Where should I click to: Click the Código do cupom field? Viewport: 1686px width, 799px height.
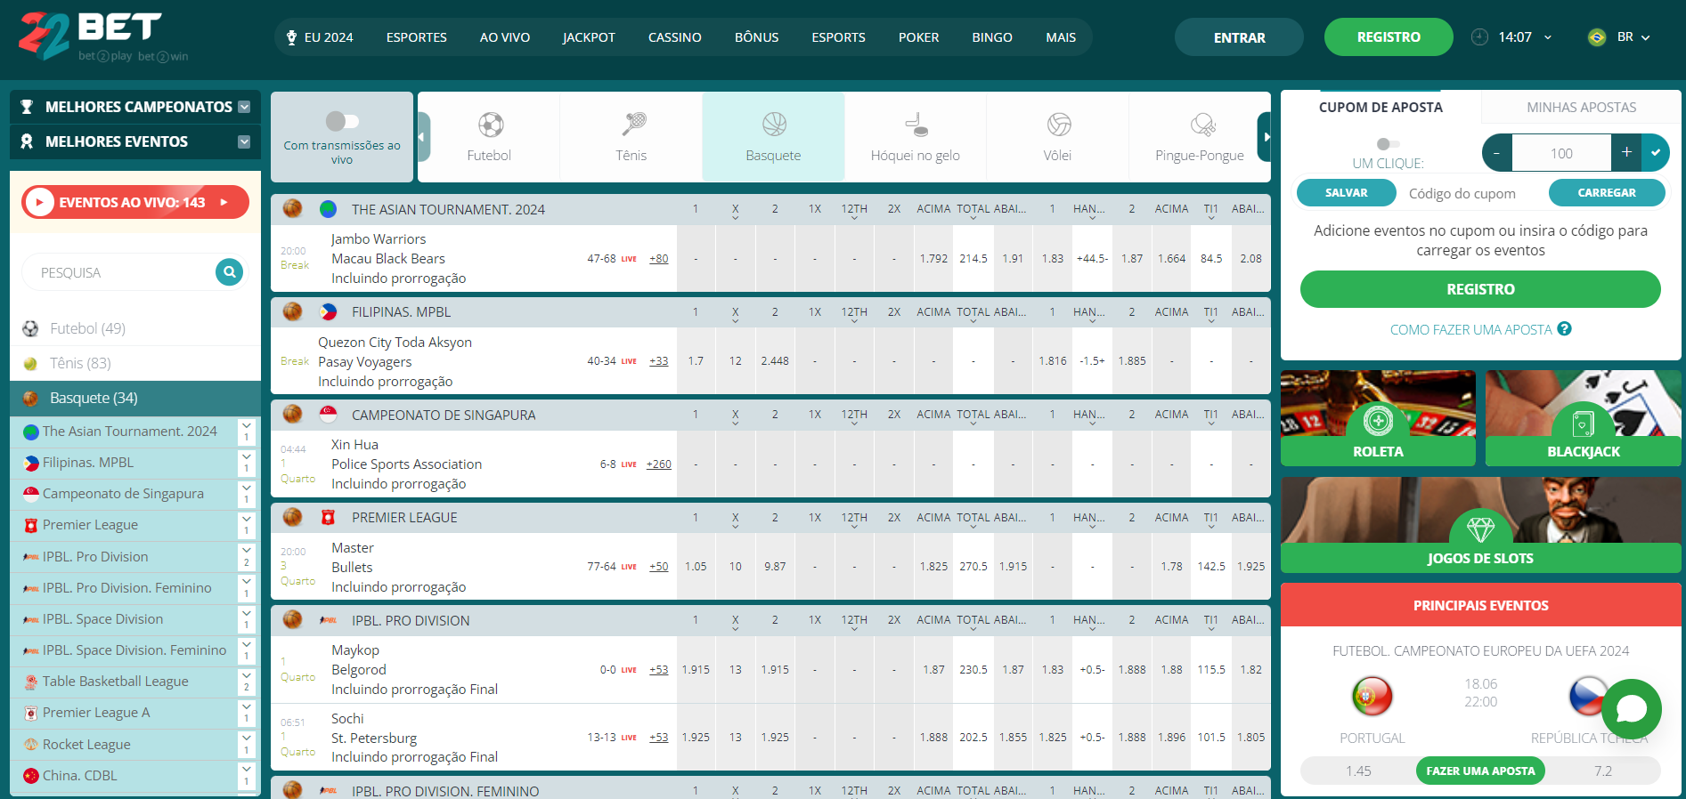(x=1471, y=193)
